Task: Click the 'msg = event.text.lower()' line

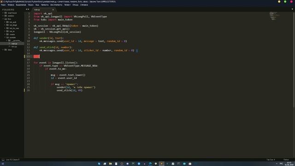Action: click(68, 75)
